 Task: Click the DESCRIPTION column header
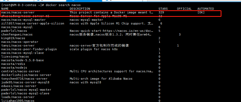[x=80, y=9]
